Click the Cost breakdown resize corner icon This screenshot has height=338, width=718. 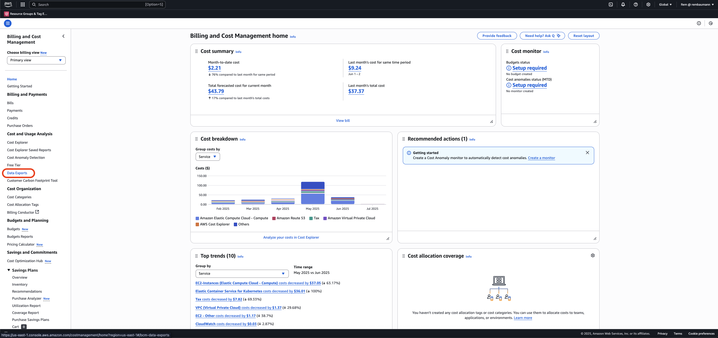[388, 239]
